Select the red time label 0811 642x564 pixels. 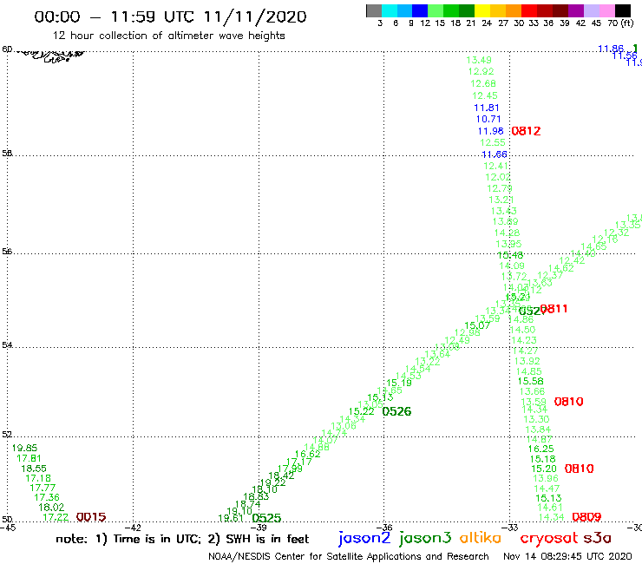point(554,308)
